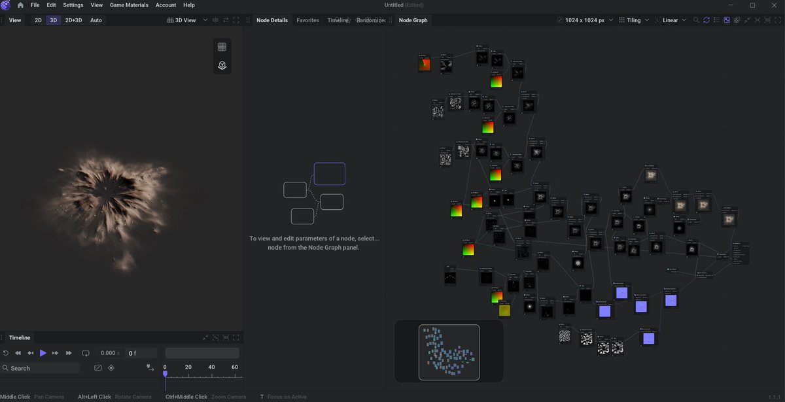Toggle loop playback in the Timeline panel
785x402 pixels.
point(86,353)
